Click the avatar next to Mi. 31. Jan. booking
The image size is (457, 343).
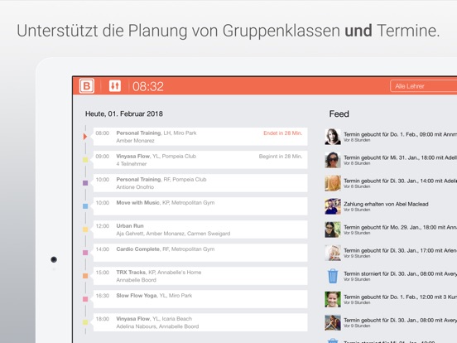point(333,160)
